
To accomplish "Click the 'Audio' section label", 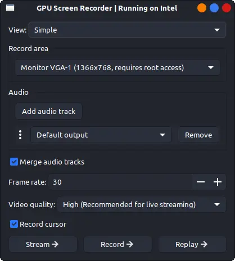I will click(19, 93).
